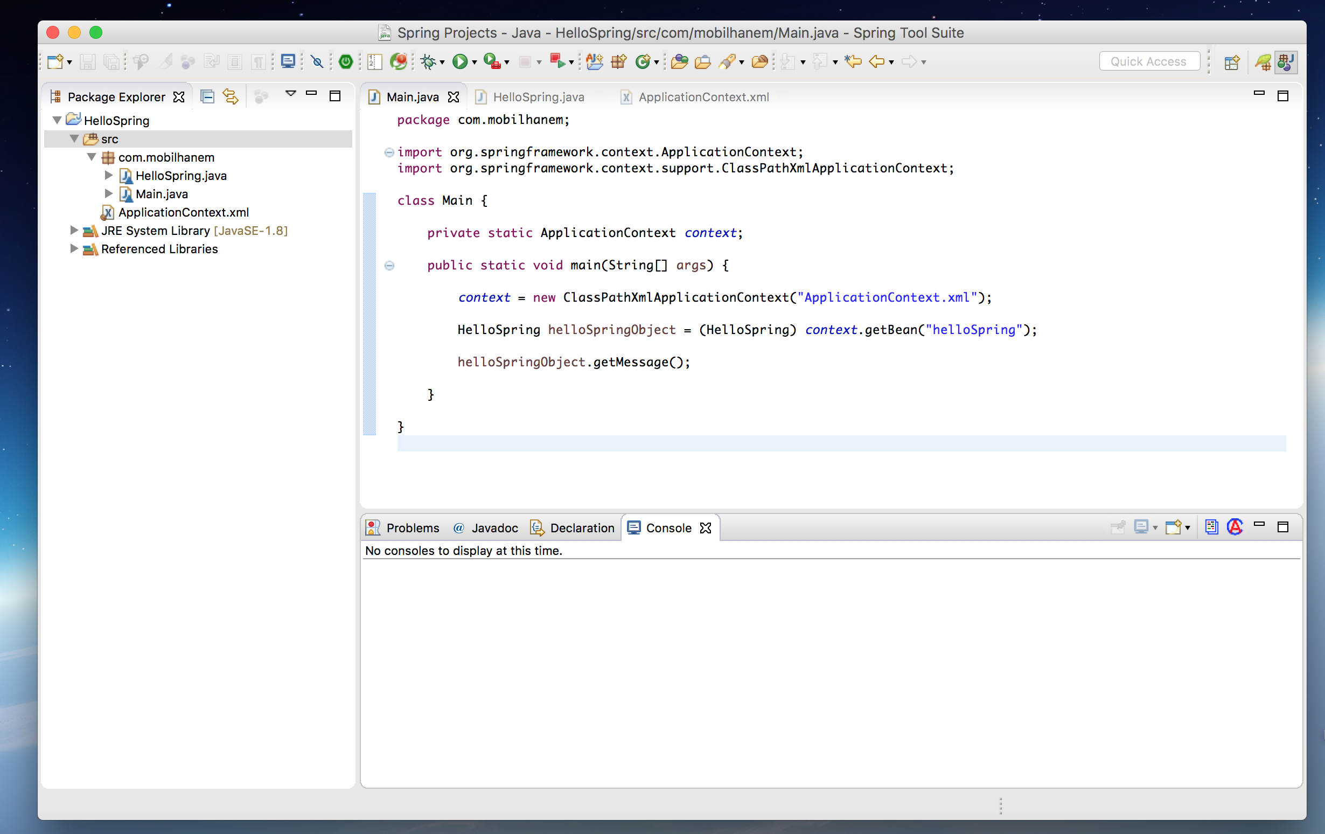Switch to ApplicationContext.xml editor tab

695,97
